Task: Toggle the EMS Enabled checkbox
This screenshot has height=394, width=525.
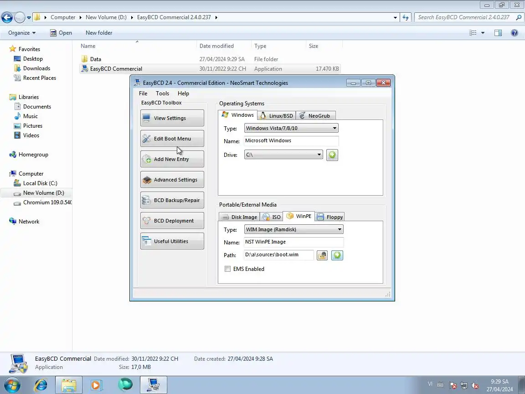Action: pos(228,269)
